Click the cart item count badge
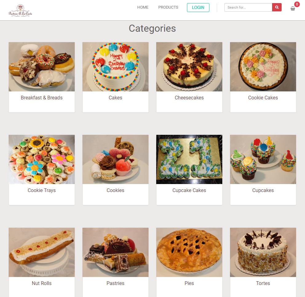Screen dimensions: 305x297 pos(297,4)
